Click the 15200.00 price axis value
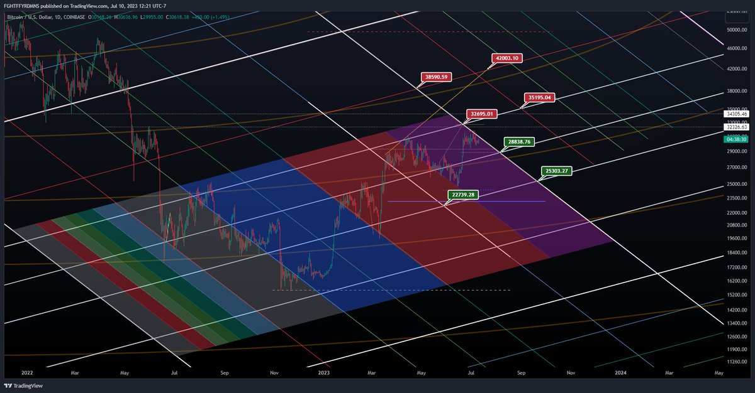The height and width of the screenshot is (393, 755). click(x=735, y=295)
